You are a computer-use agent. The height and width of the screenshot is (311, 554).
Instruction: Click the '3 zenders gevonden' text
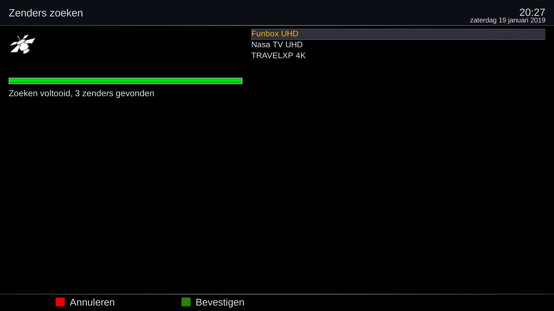click(x=115, y=93)
